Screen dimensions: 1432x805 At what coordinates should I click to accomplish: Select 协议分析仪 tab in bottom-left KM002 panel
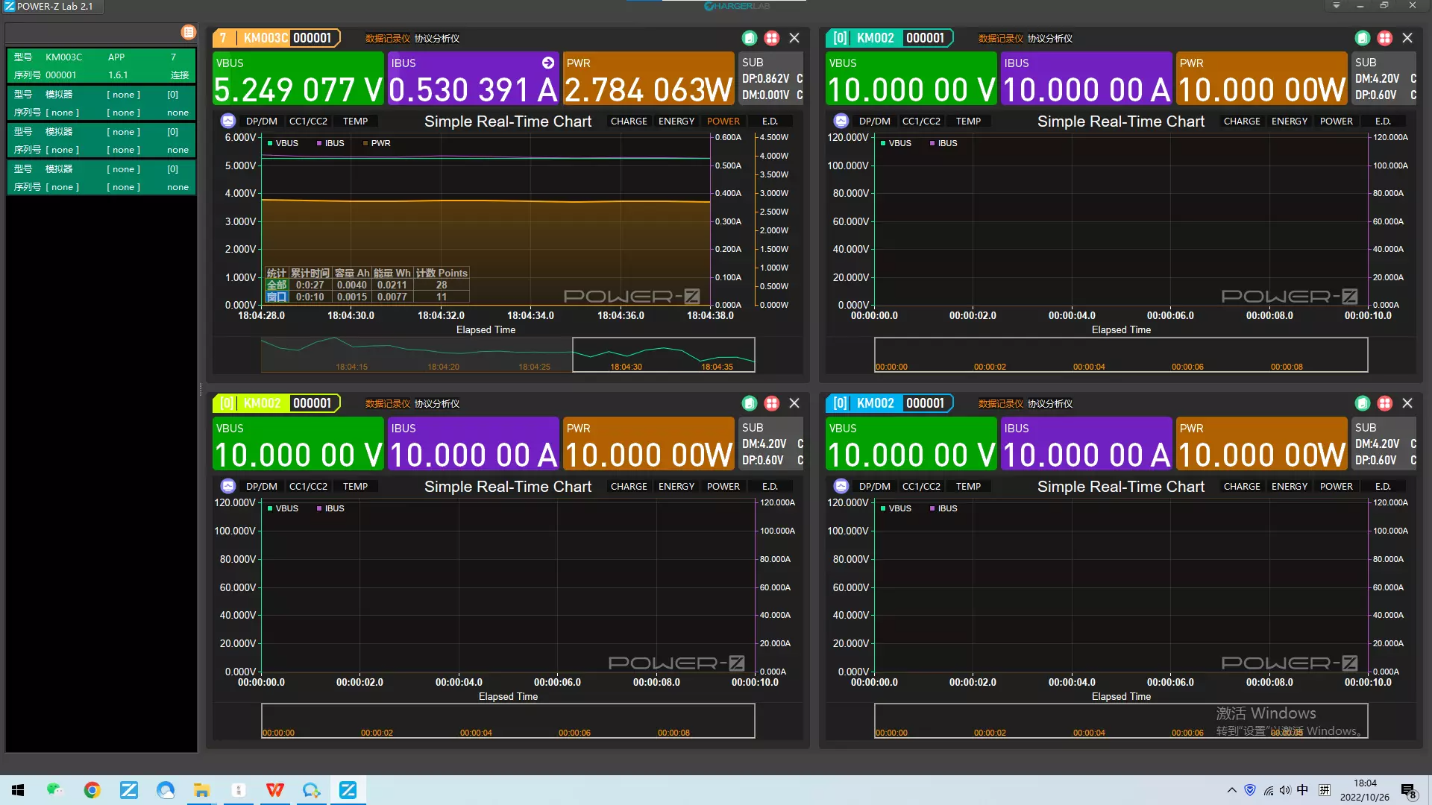tap(437, 404)
